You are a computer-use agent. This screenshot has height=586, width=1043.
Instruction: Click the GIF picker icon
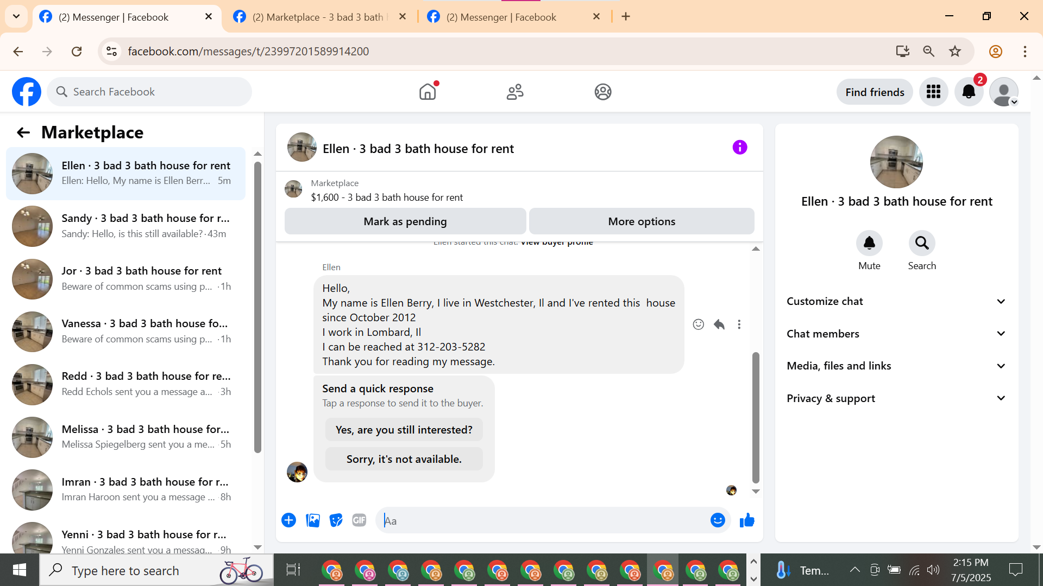[359, 520]
